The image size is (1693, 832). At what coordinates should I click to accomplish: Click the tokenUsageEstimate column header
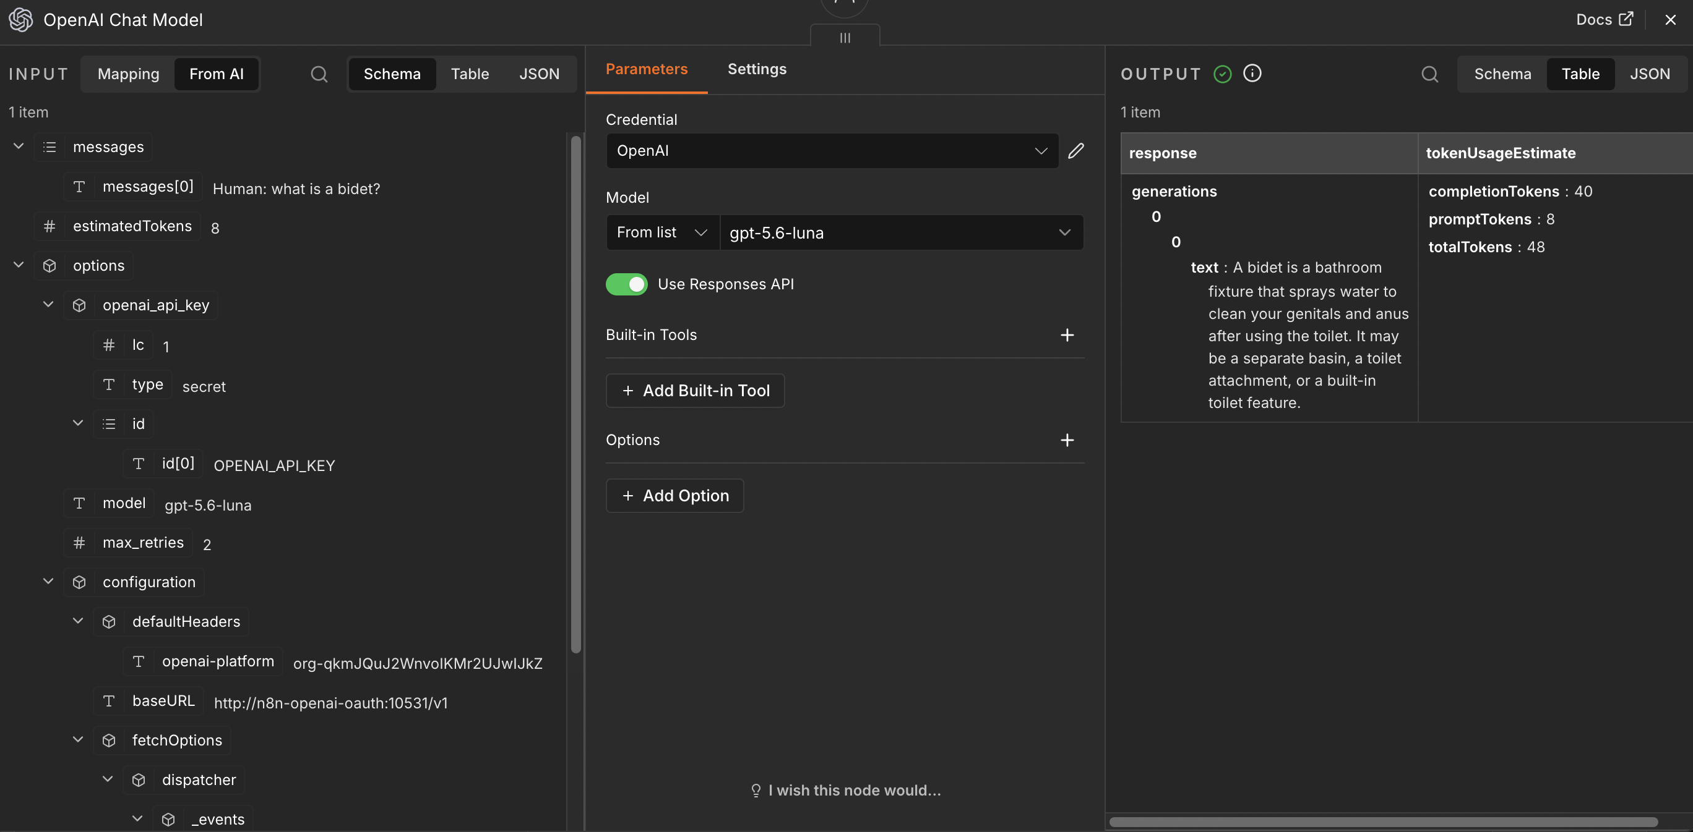pos(1555,153)
